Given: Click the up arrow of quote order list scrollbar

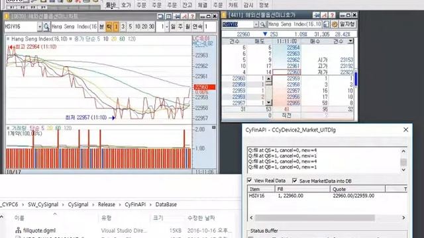Looking at the screenshot, I should click(268, 79).
